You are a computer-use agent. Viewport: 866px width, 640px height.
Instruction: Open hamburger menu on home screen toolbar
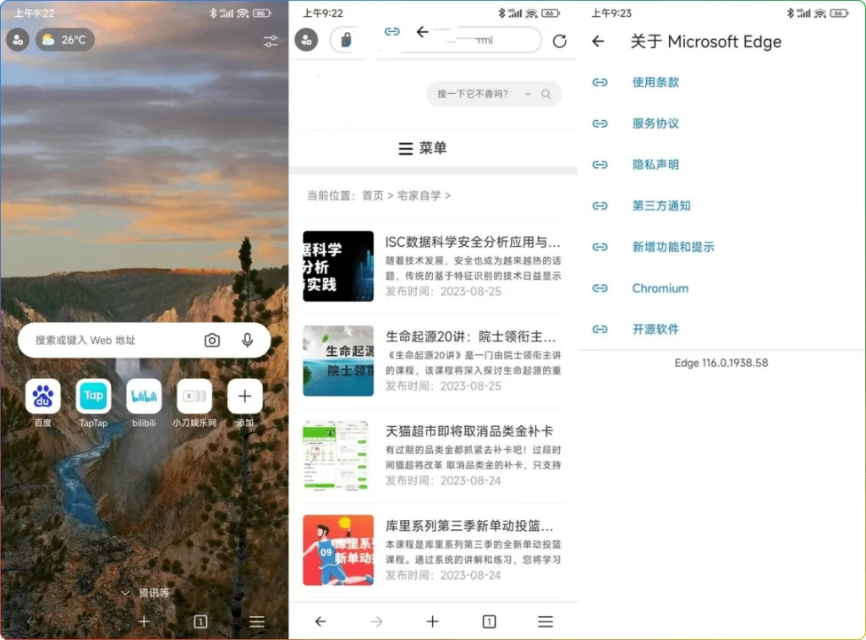coord(257,621)
